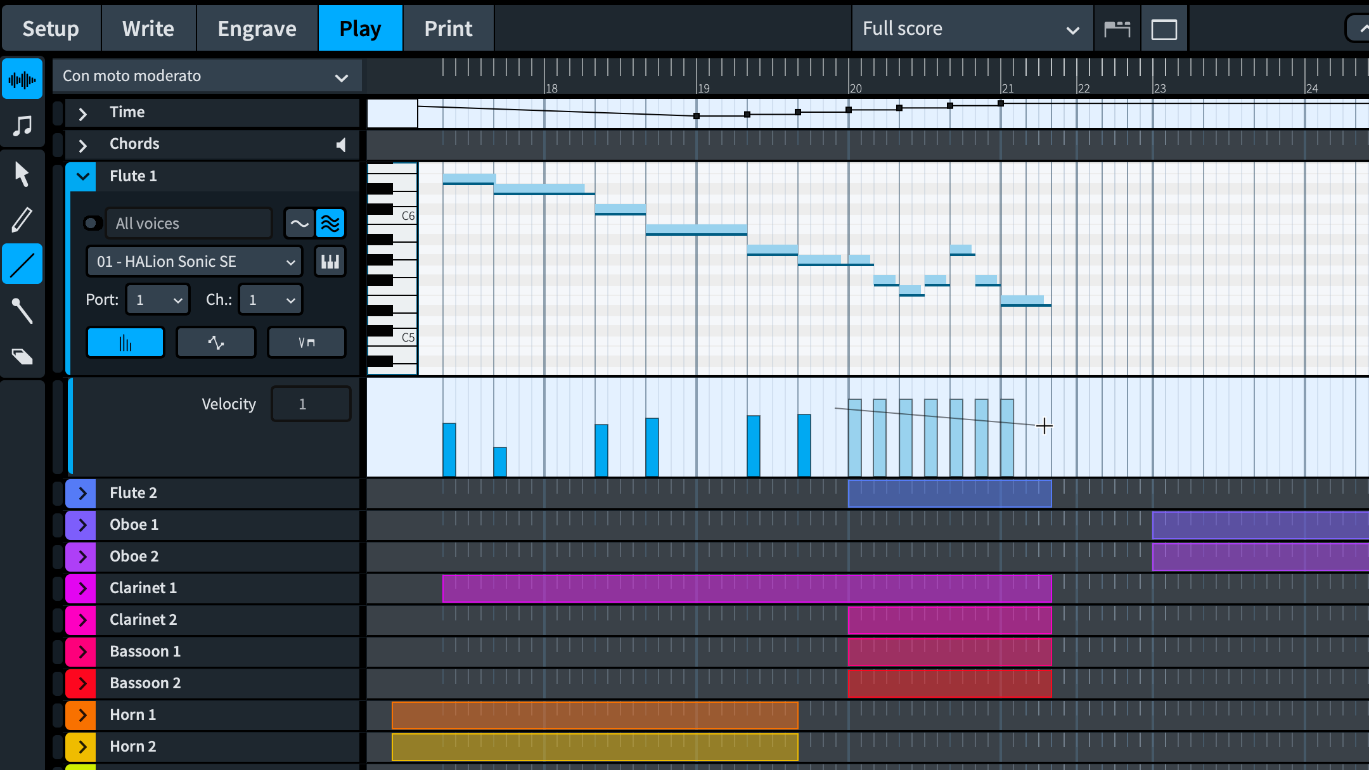Select the pencil draw tool

click(x=22, y=219)
